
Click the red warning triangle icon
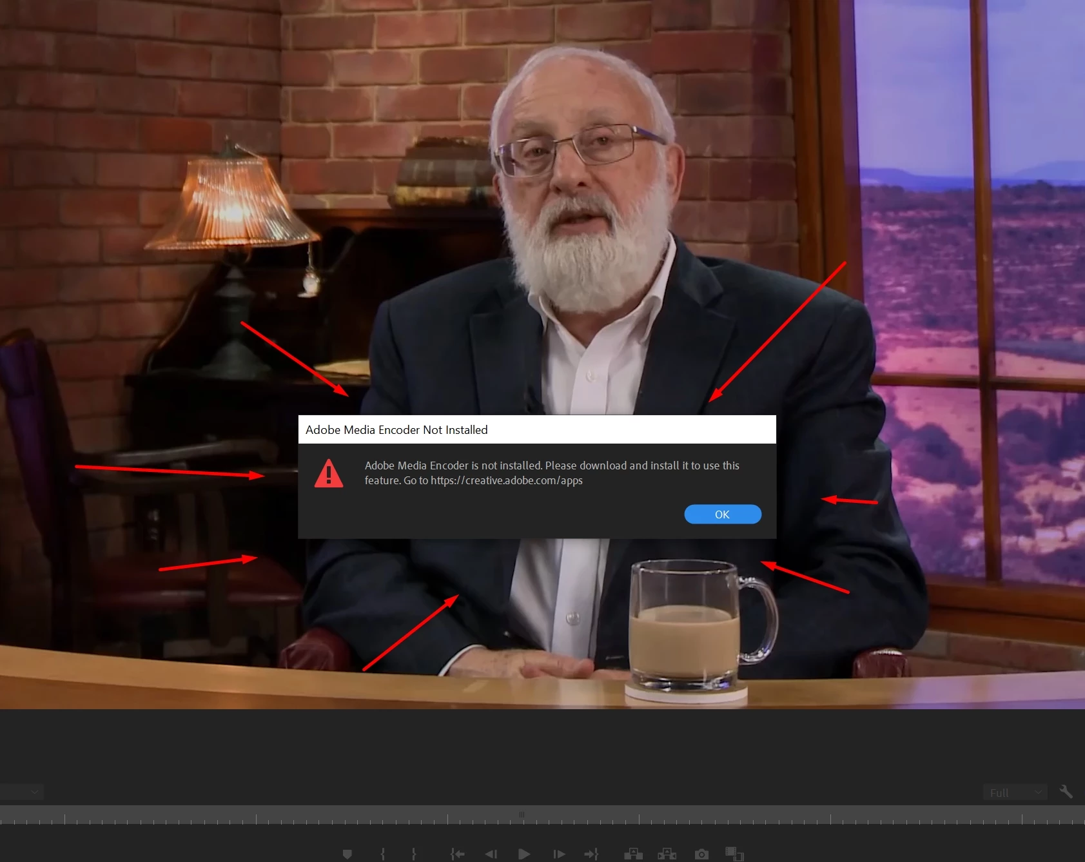coord(329,473)
